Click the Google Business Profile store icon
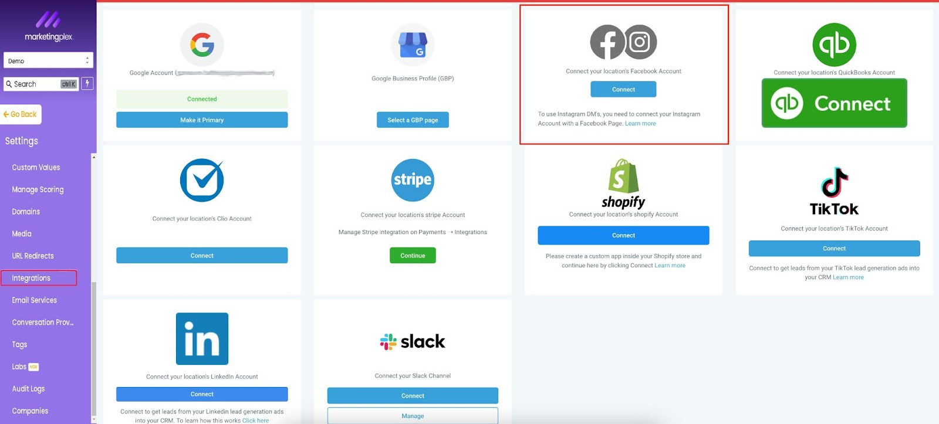This screenshot has width=939, height=424. pyautogui.click(x=413, y=45)
